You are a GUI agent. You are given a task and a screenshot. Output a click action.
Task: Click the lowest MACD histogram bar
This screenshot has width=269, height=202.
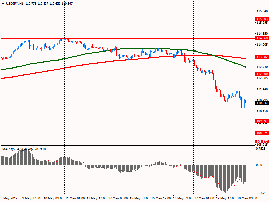pos(226,179)
